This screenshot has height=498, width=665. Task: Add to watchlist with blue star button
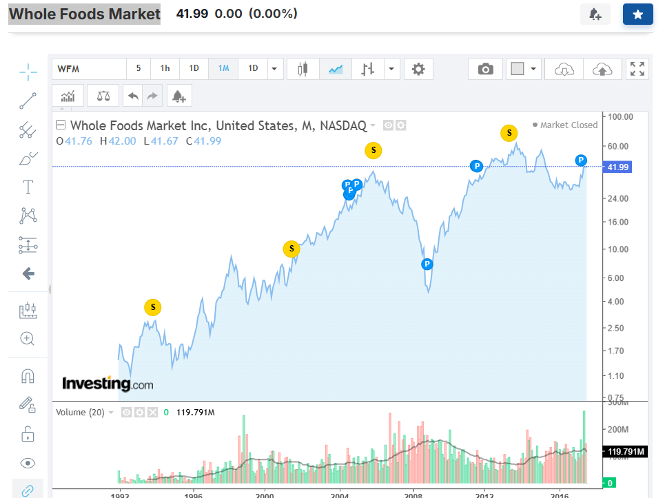click(638, 14)
